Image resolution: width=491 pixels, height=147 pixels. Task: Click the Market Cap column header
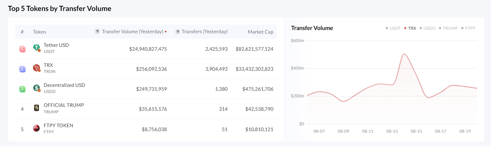coord(260,32)
